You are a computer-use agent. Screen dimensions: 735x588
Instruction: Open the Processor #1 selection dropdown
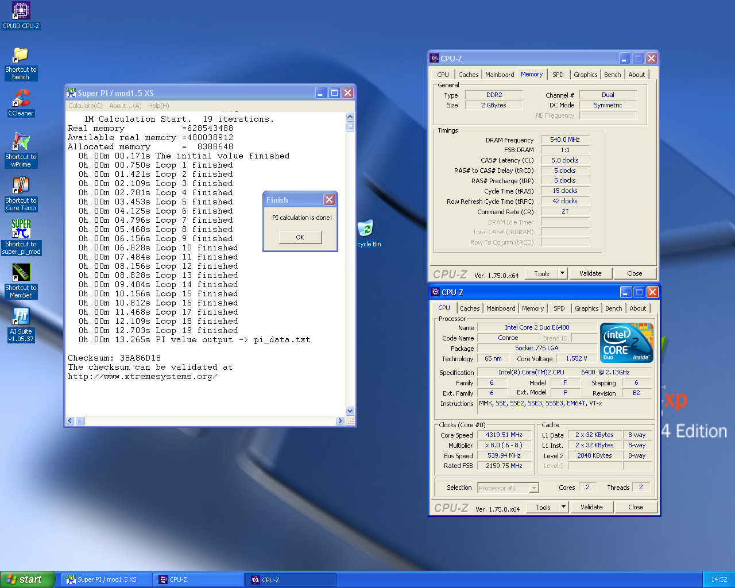(x=508, y=488)
